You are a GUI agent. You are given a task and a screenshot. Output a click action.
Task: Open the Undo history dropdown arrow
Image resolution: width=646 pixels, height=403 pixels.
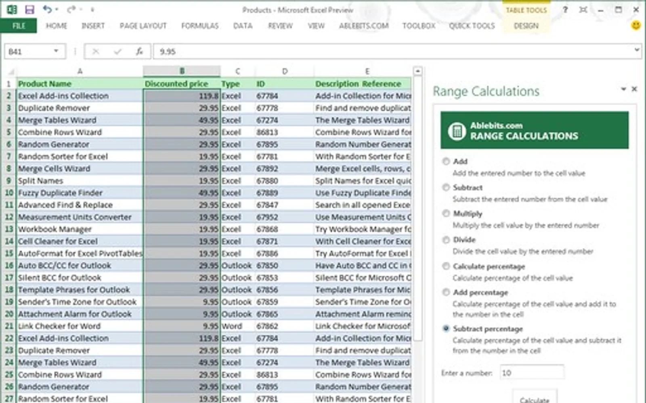(57, 9)
